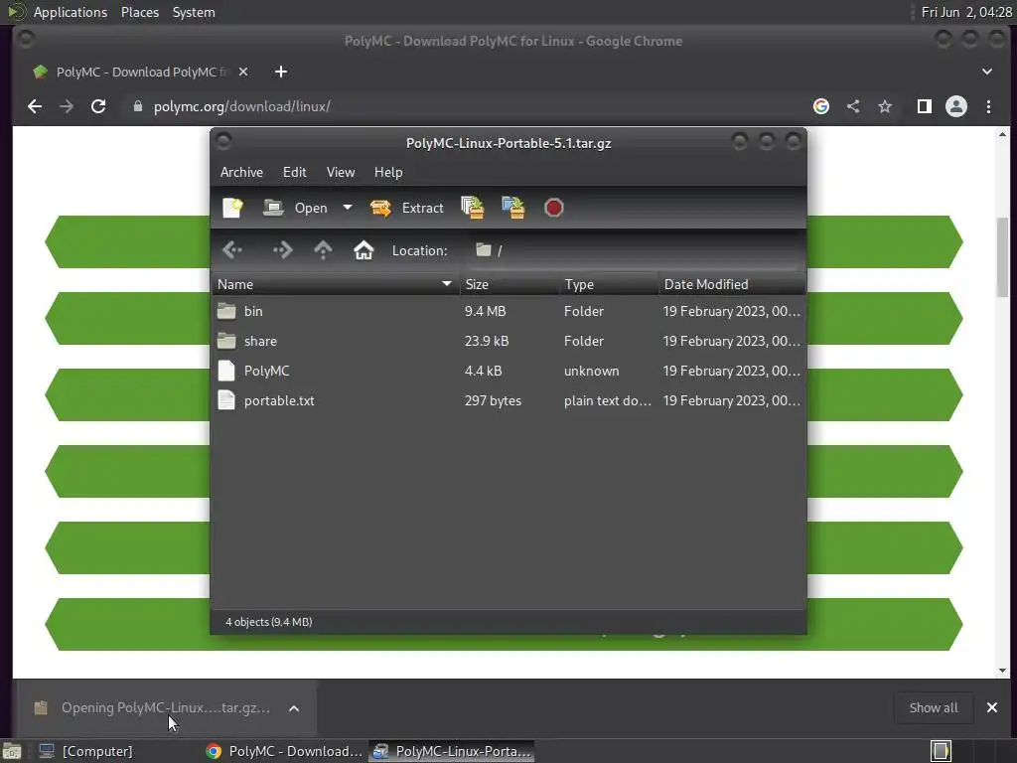This screenshot has height=763, width=1017.
Task: Click the PolyMC file icon
Action: [226, 371]
